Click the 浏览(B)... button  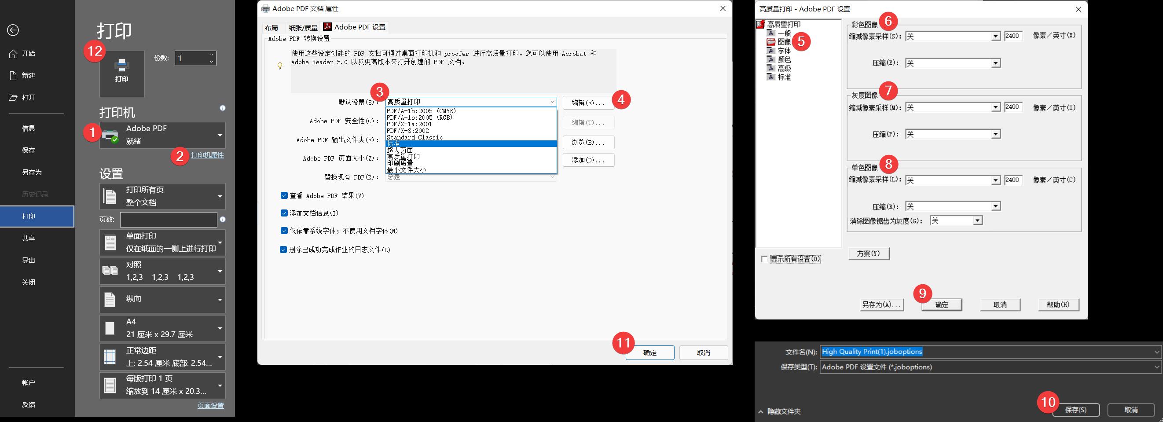click(588, 142)
